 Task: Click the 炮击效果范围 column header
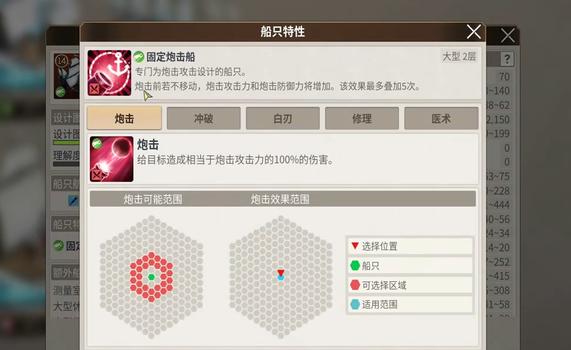pos(280,199)
